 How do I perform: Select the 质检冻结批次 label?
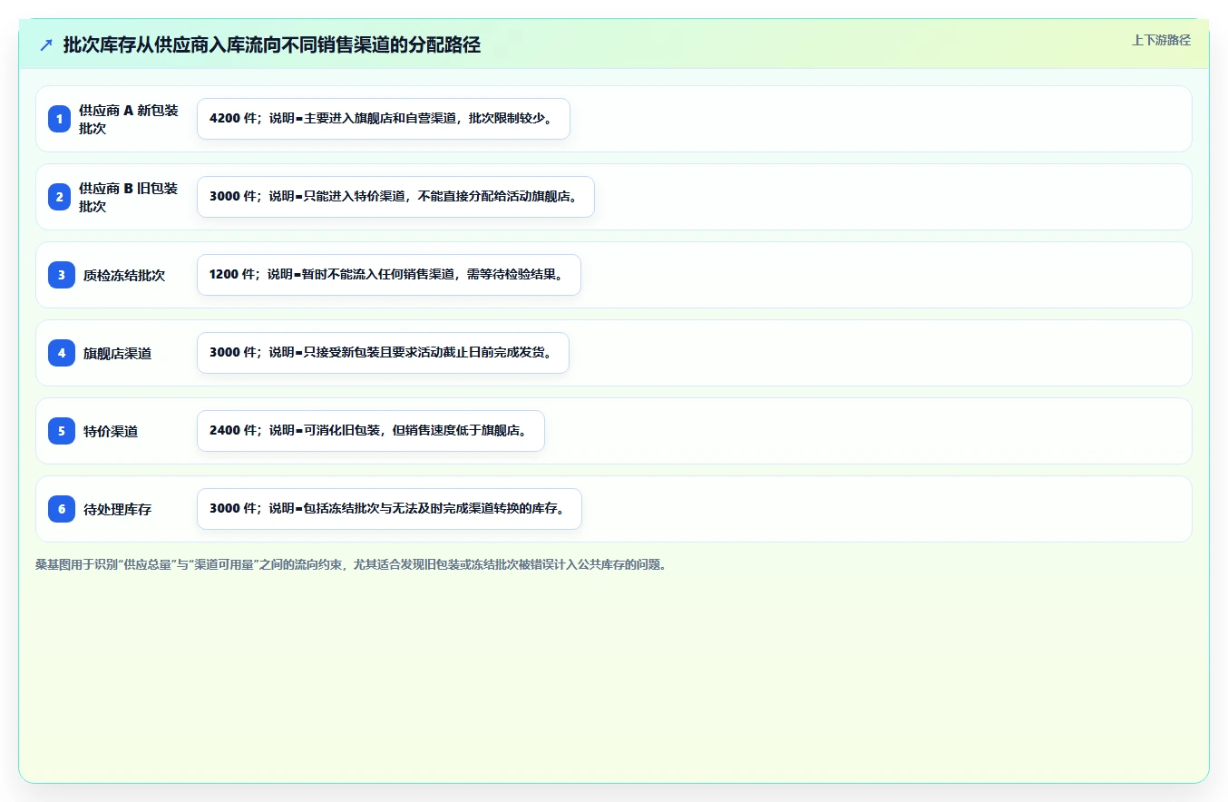point(124,275)
